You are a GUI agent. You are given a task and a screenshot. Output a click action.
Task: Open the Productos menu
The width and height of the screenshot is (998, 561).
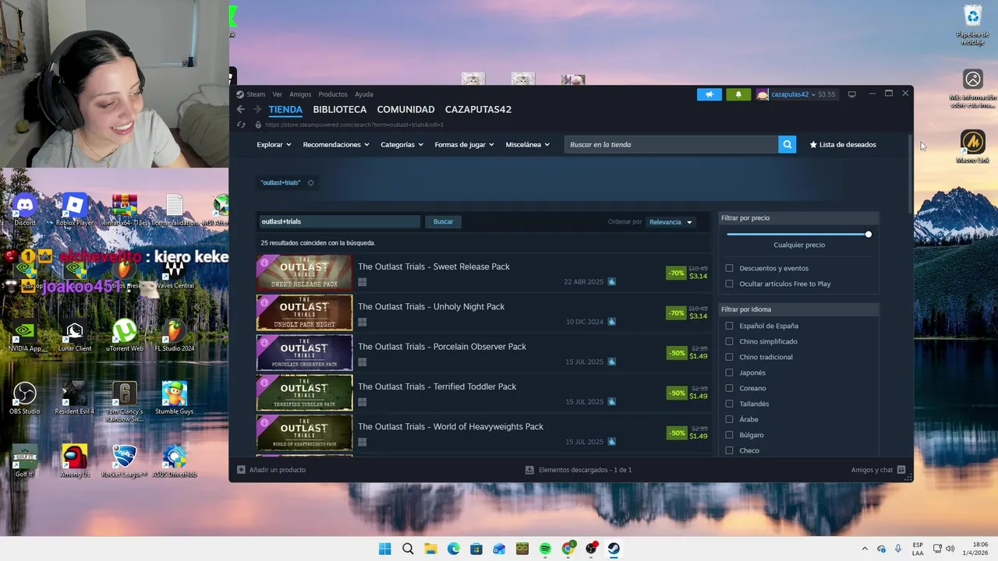[333, 94]
